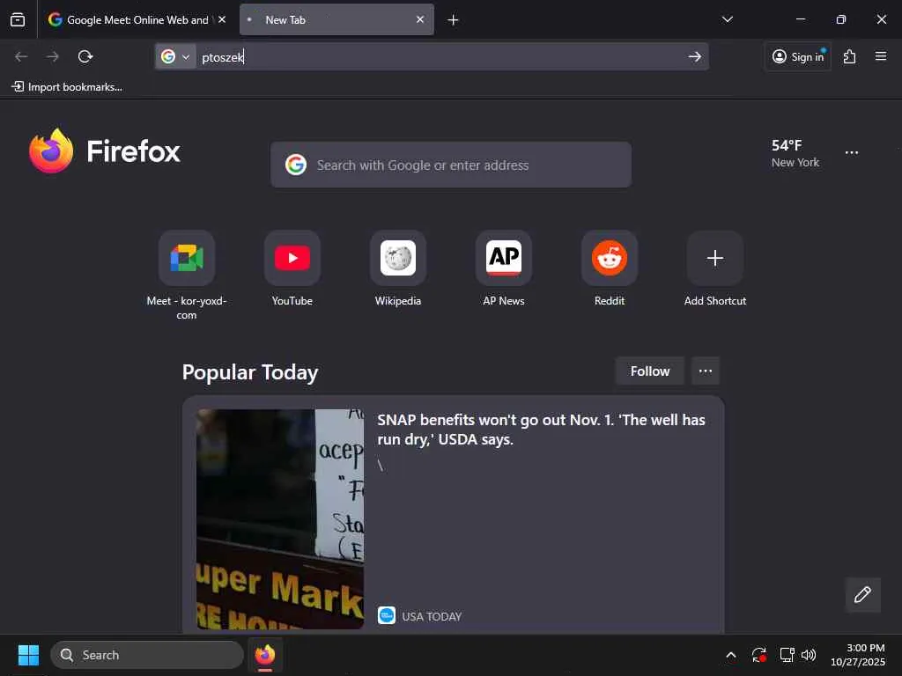Follow the Popular Today section
The height and width of the screenshot is (676, 902).
click(x=649, y=371)
